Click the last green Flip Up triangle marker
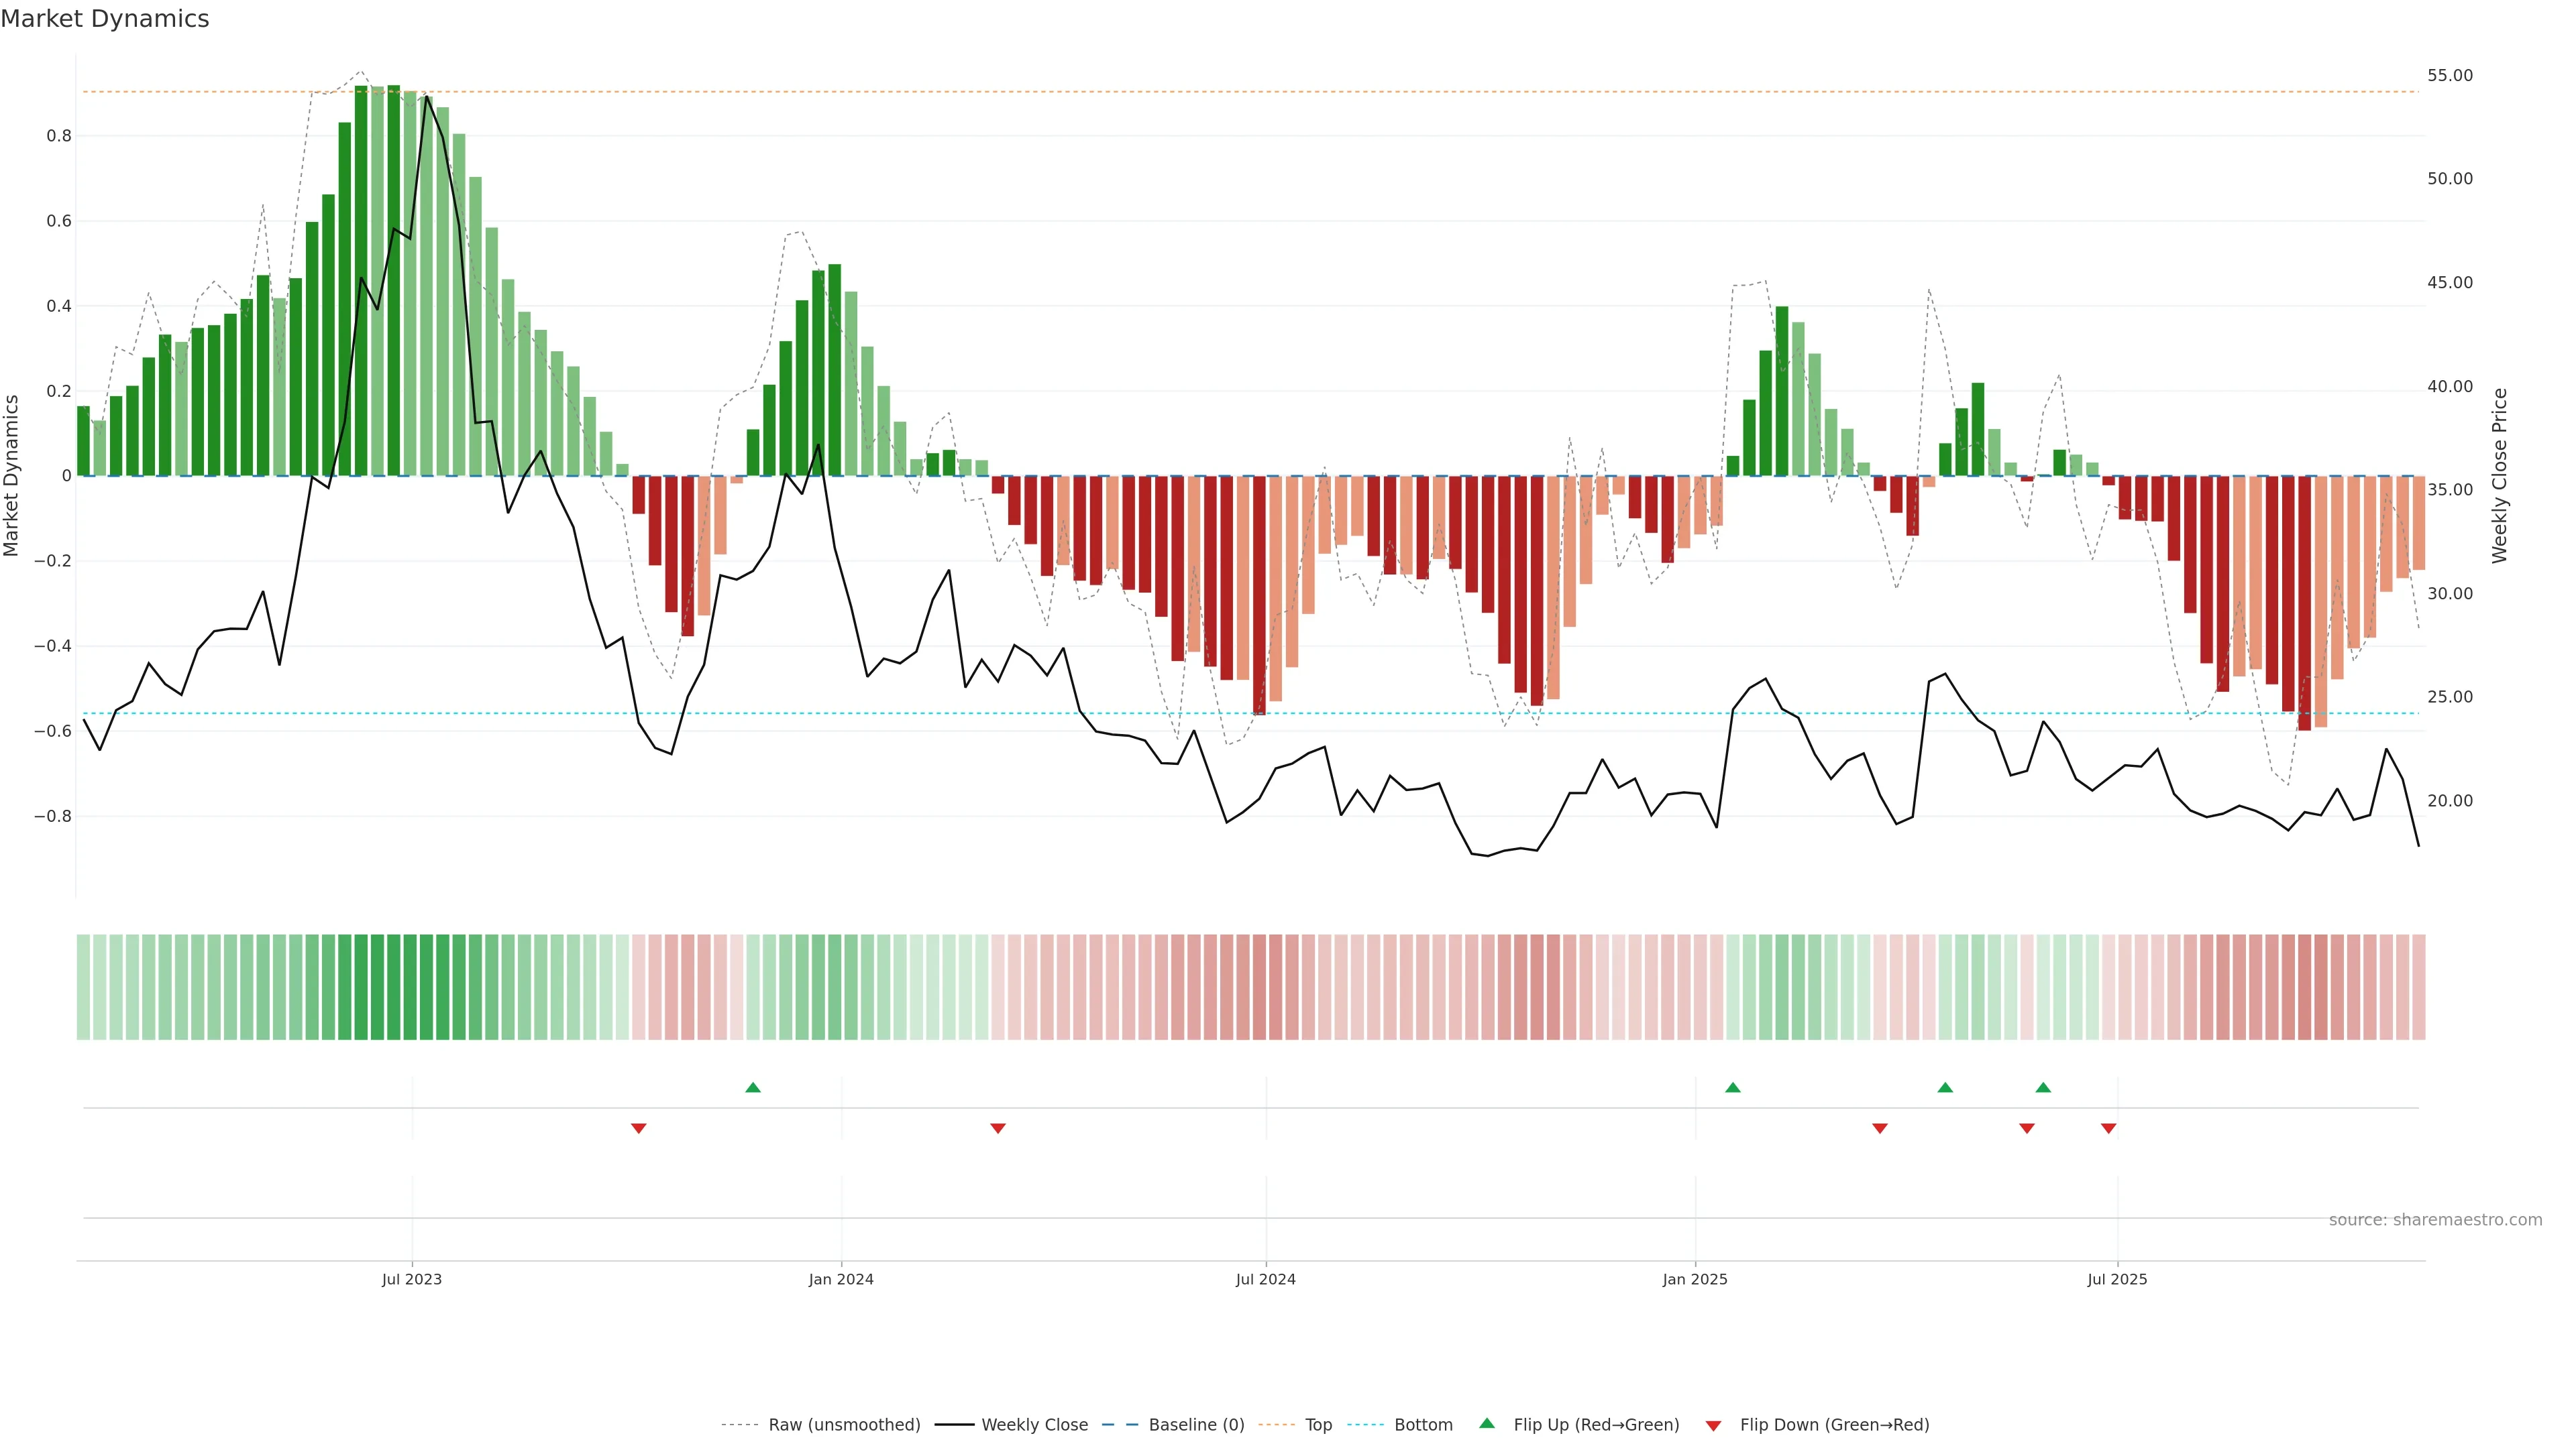 pyautogui.click(x=2043, y=1087)
